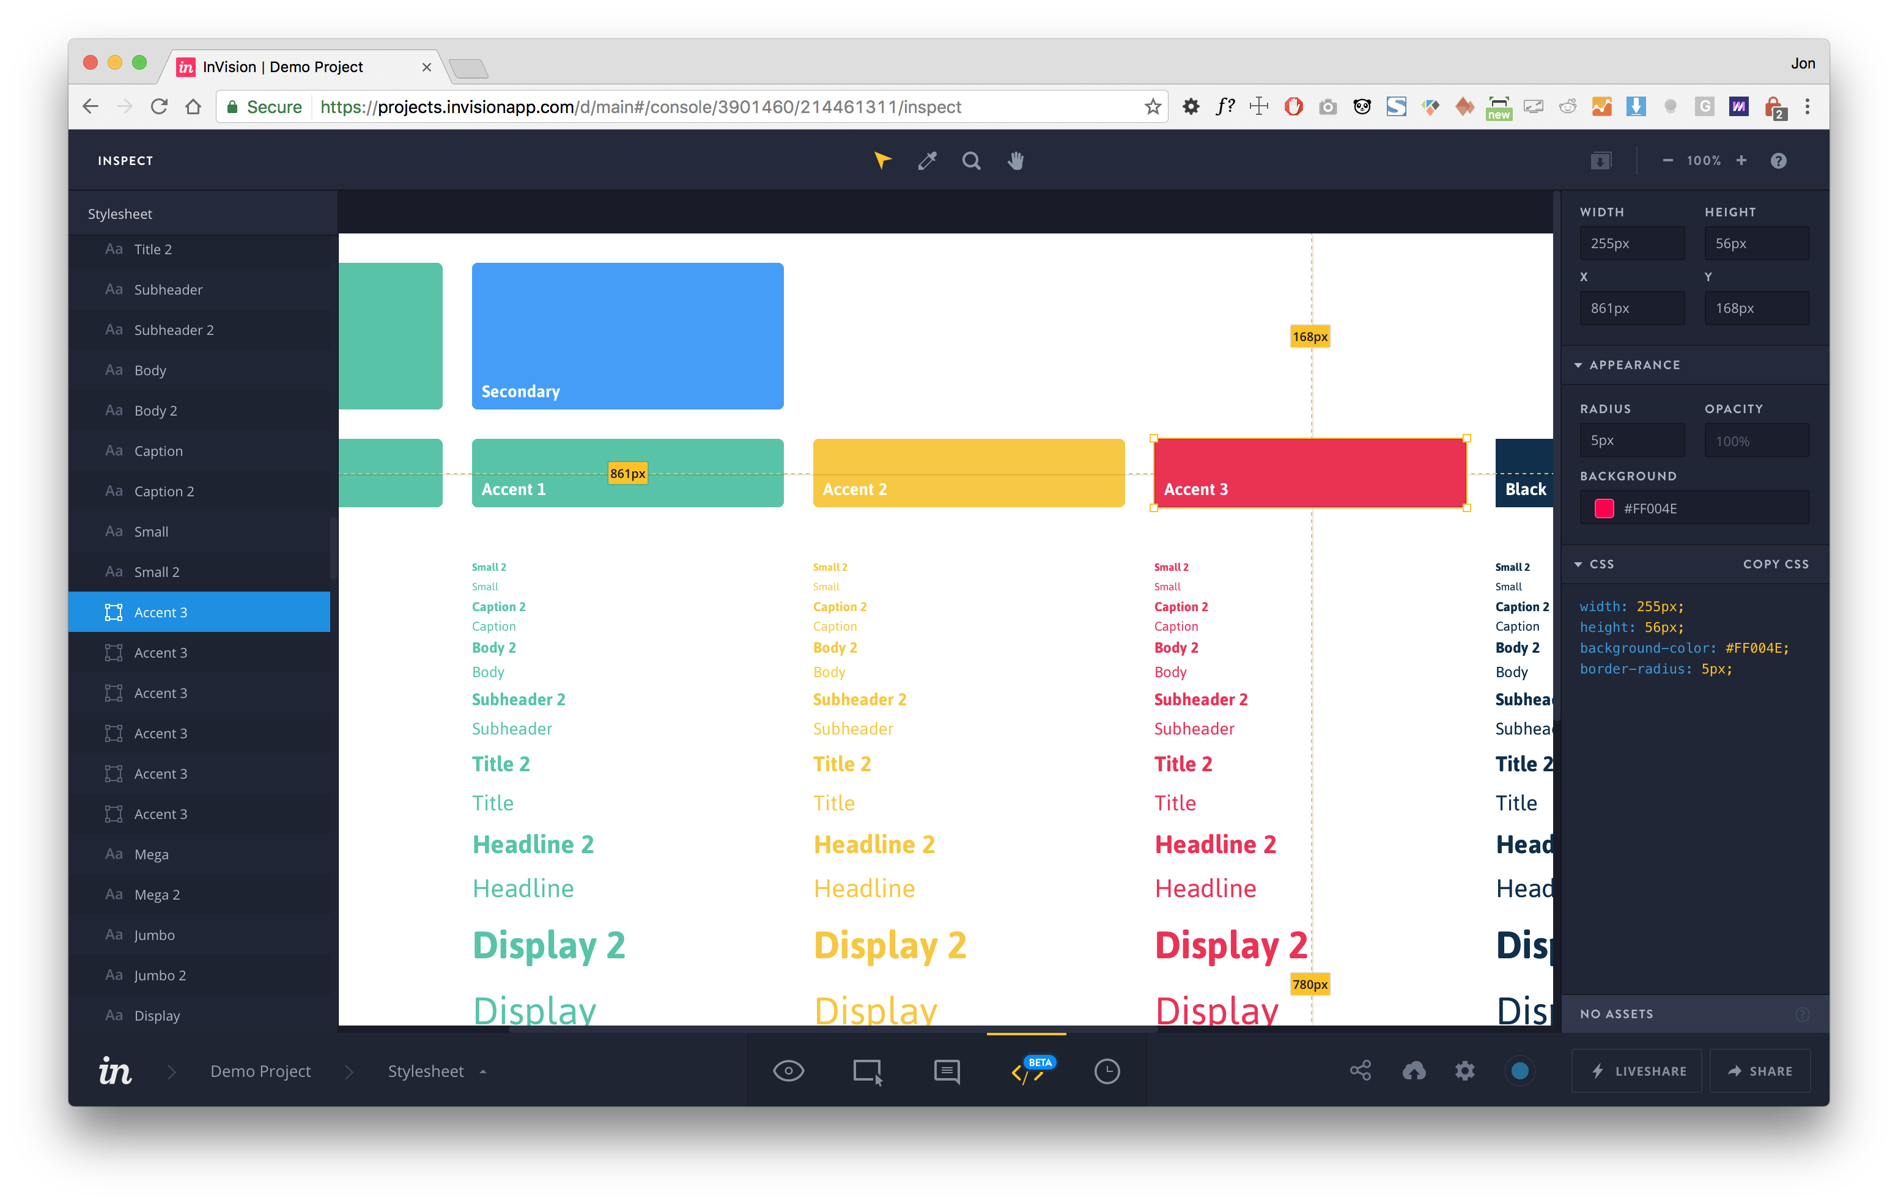
Task: Select the eyedropper color picker tool
Action: (x=927, y=161)
